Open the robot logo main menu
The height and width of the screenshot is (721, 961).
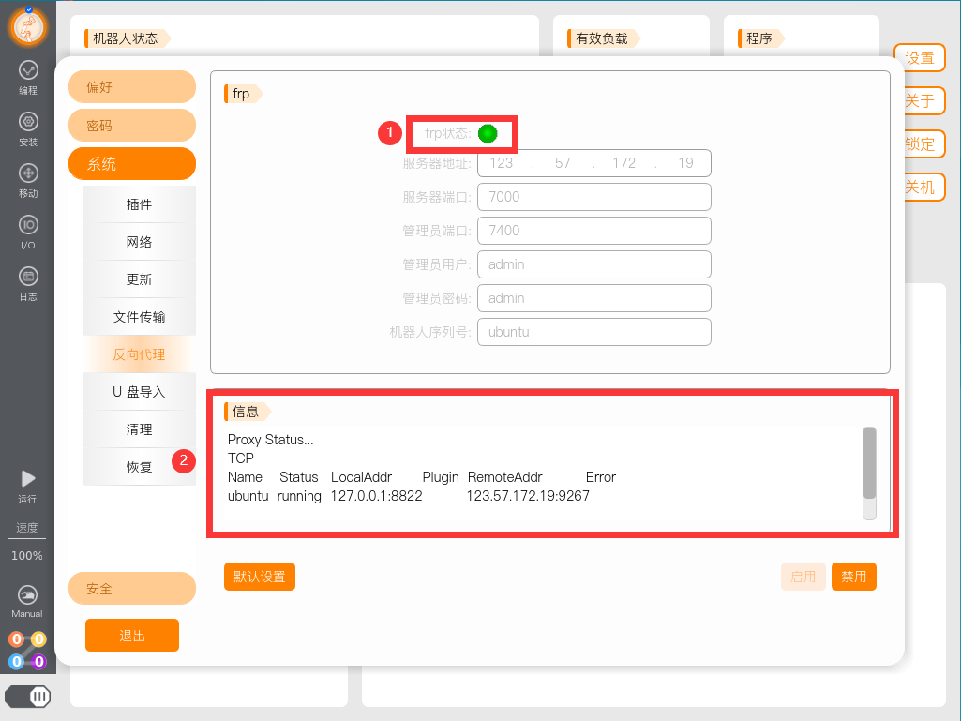(x=28, y=26)
